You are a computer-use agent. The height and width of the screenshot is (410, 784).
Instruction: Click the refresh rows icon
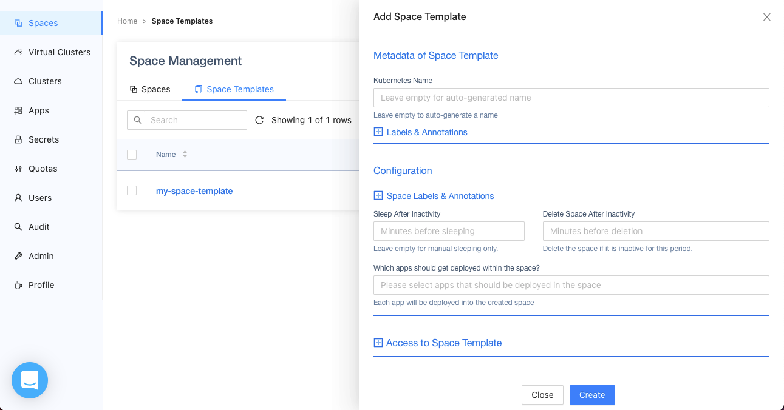259,120
